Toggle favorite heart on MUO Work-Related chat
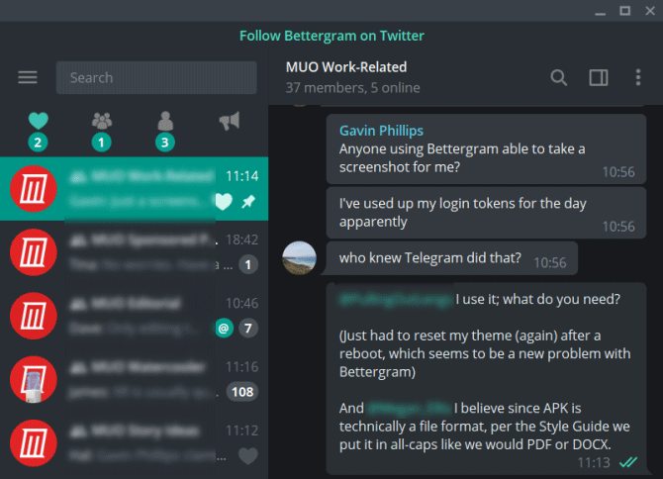Image resolution: width=663 pixels, height=479 pixels. [224, 202]
